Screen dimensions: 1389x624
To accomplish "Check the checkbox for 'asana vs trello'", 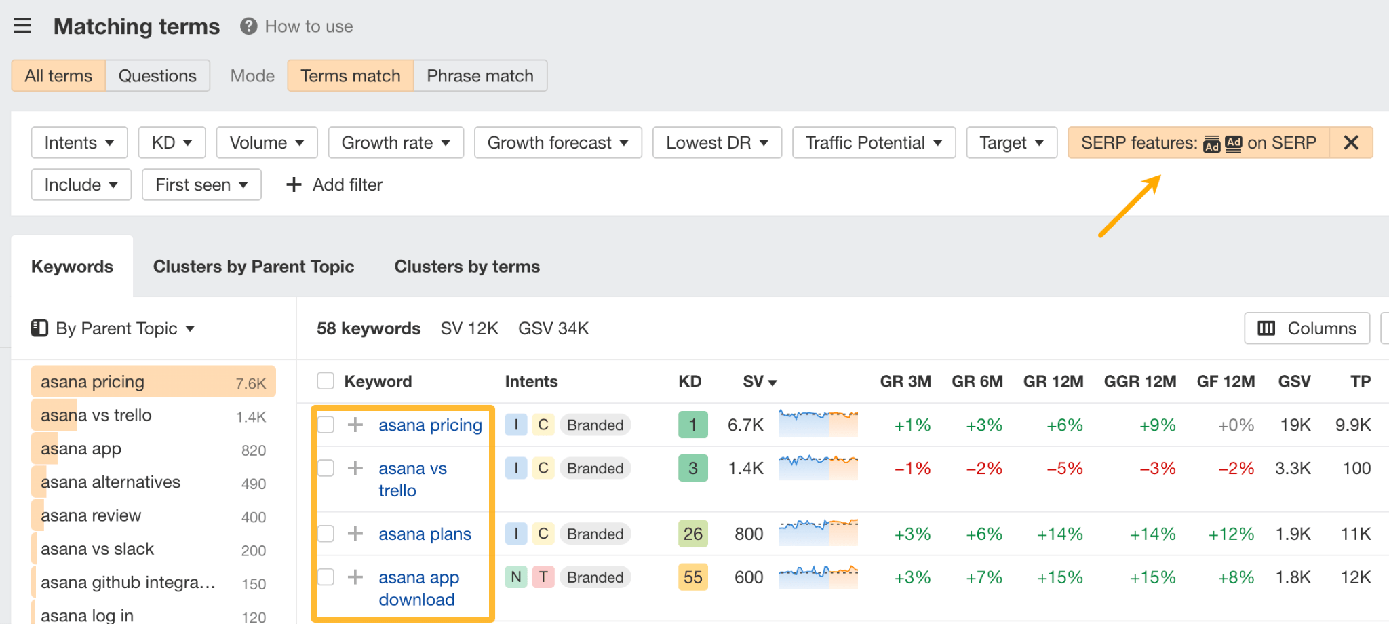I will pyautogui.click(x=326, y=467).
